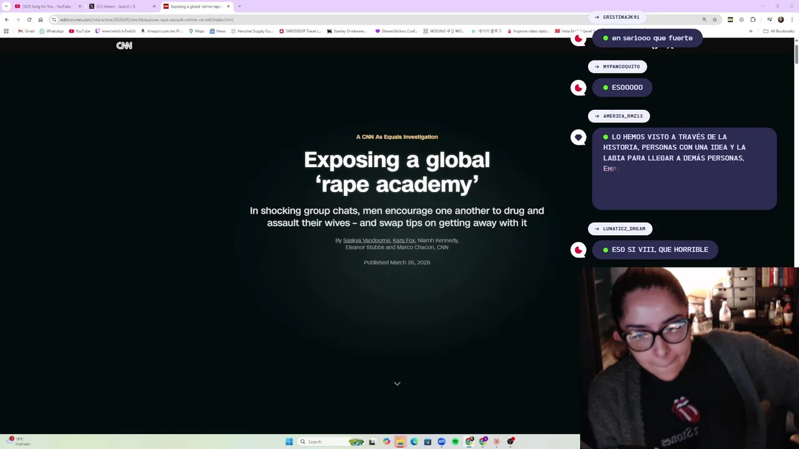Open the SWISSGEAR Travel bookmark
This screenshot has width=799, height=449.
tap(300, 31)
